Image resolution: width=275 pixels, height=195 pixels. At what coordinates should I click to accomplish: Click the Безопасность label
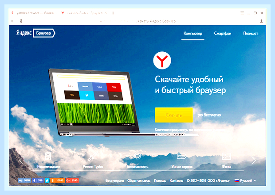click(x=137, y=167)
